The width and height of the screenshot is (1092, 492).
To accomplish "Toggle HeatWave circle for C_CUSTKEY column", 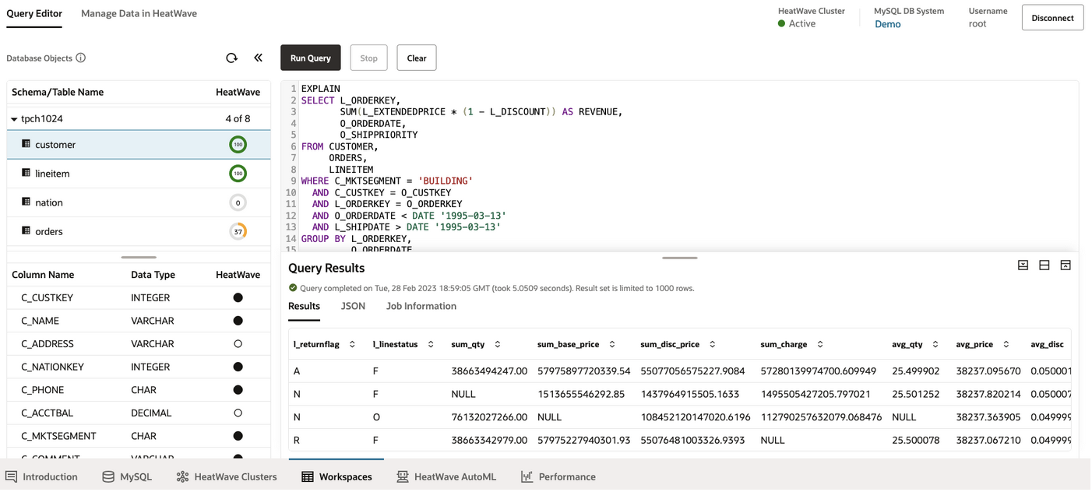I will click(238, 298).
